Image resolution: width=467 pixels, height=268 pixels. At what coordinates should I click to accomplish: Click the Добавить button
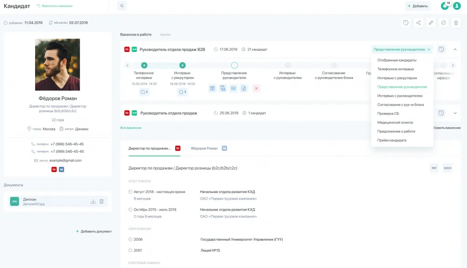tap(418, 6)
